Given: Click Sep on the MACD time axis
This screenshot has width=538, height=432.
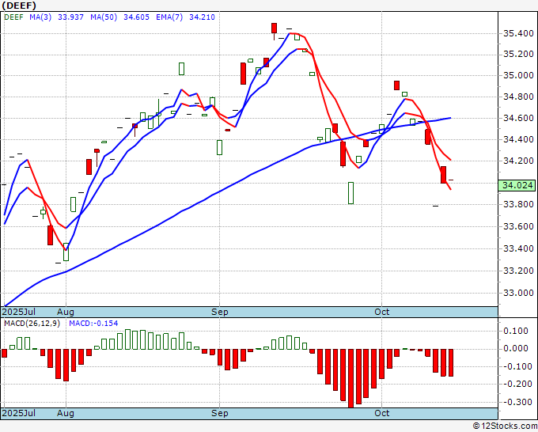Looking at the screenshot, I should (220, 413).
